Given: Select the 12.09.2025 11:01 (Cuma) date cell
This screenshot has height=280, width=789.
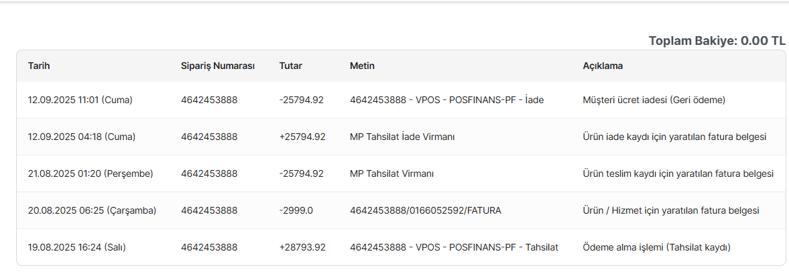Looking at the screenshot, I should tap(80, 100).
